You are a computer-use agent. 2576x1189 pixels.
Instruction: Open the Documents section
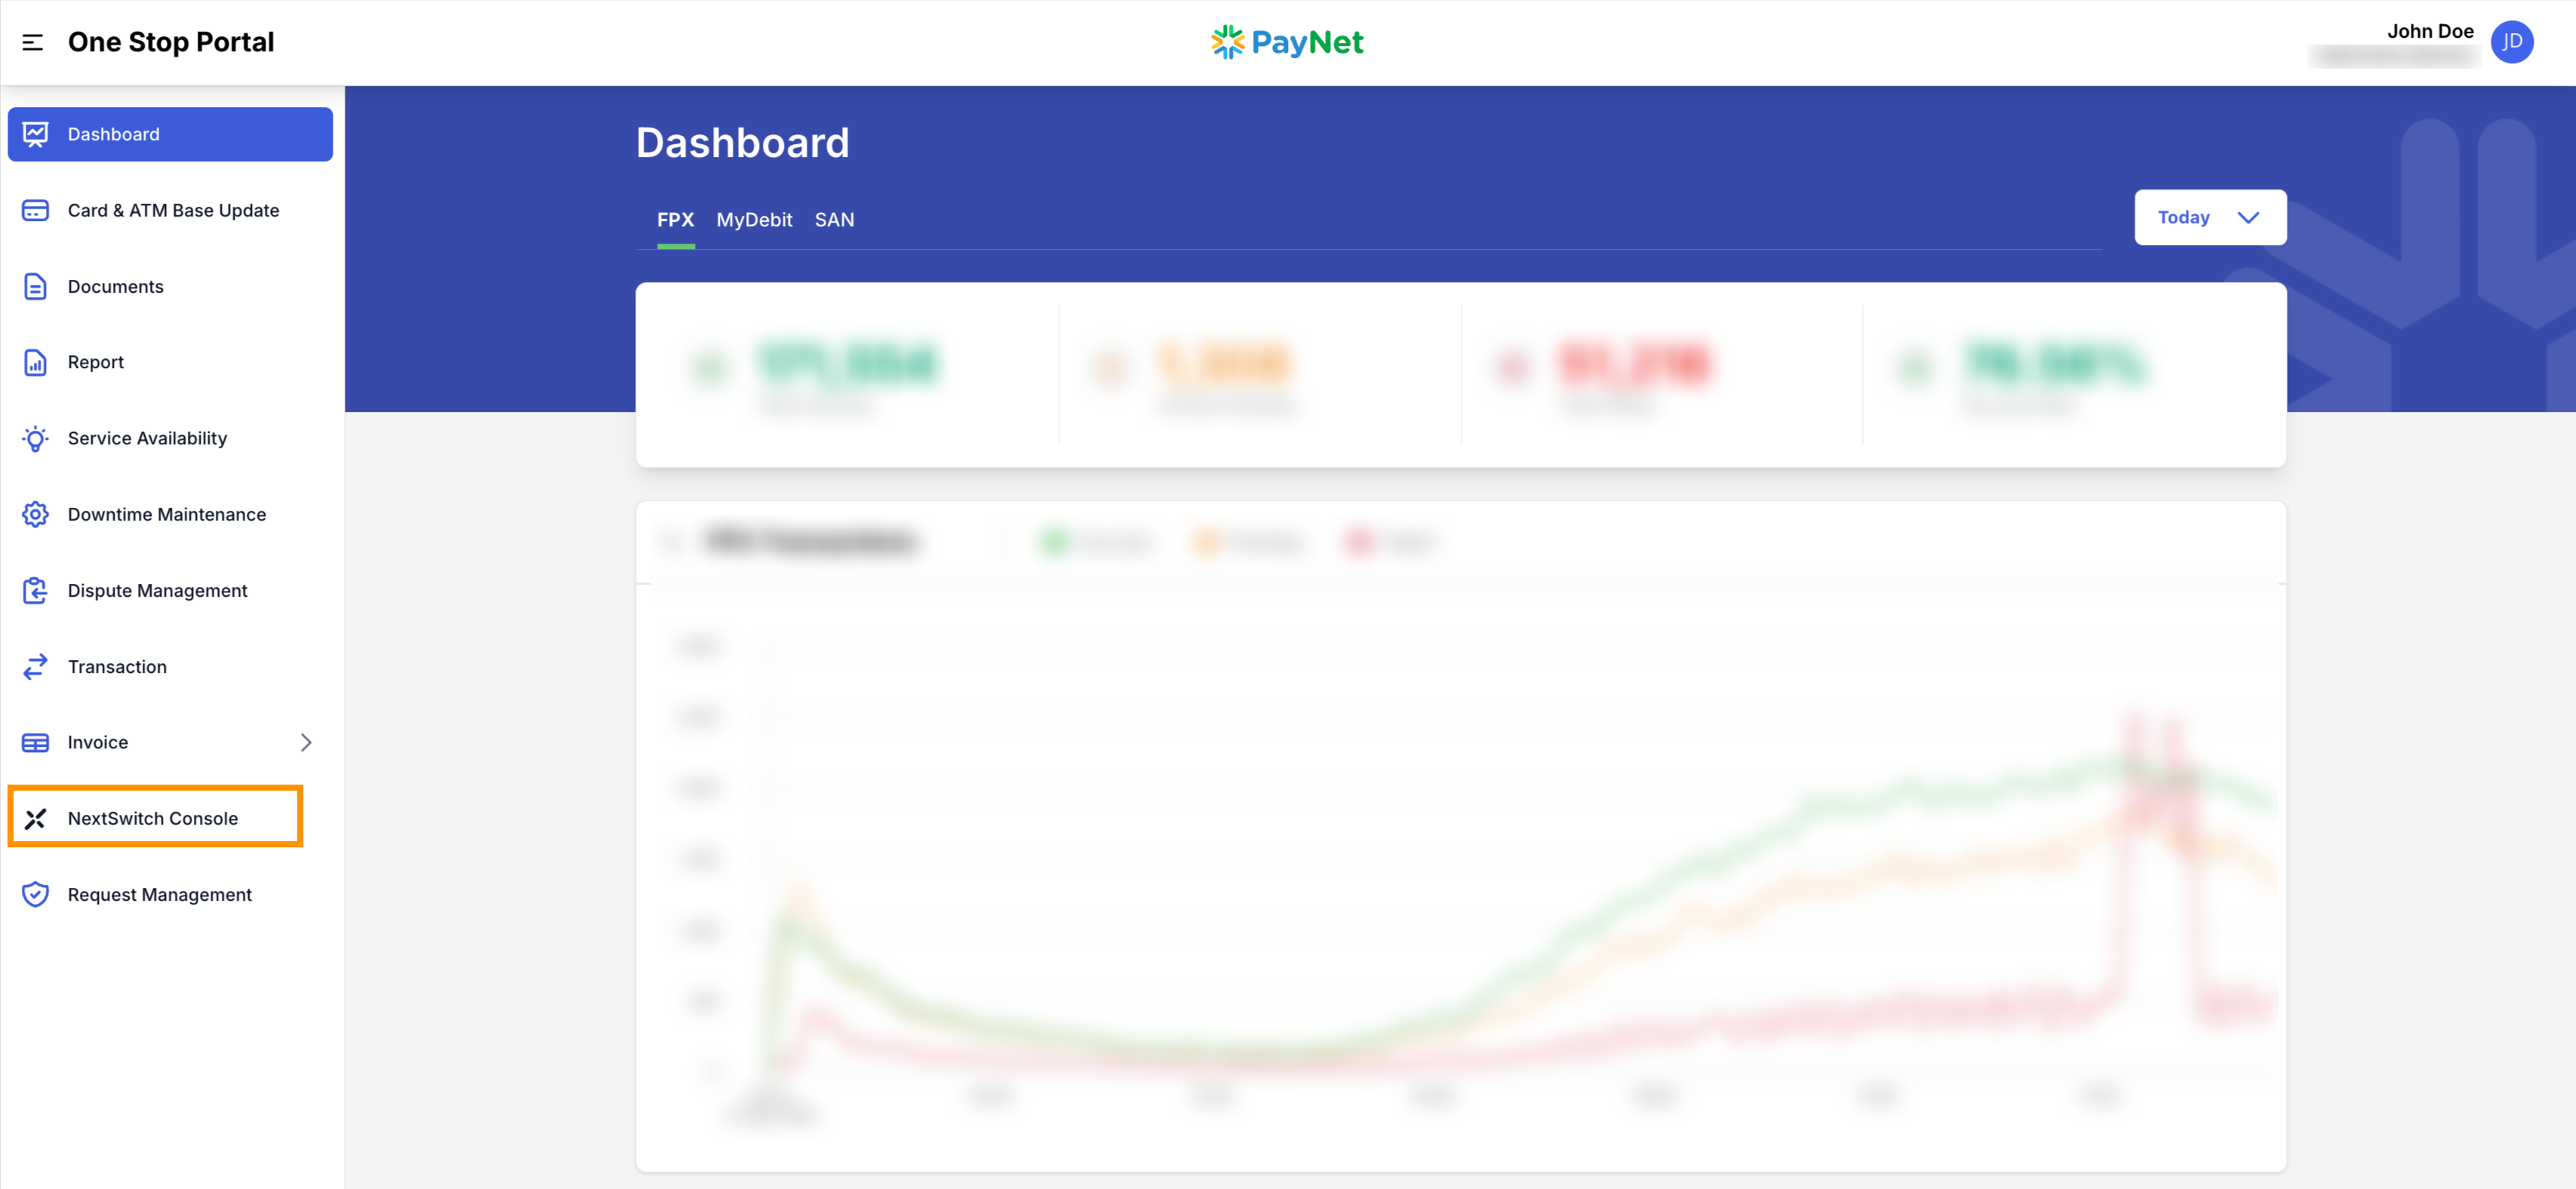170,286
